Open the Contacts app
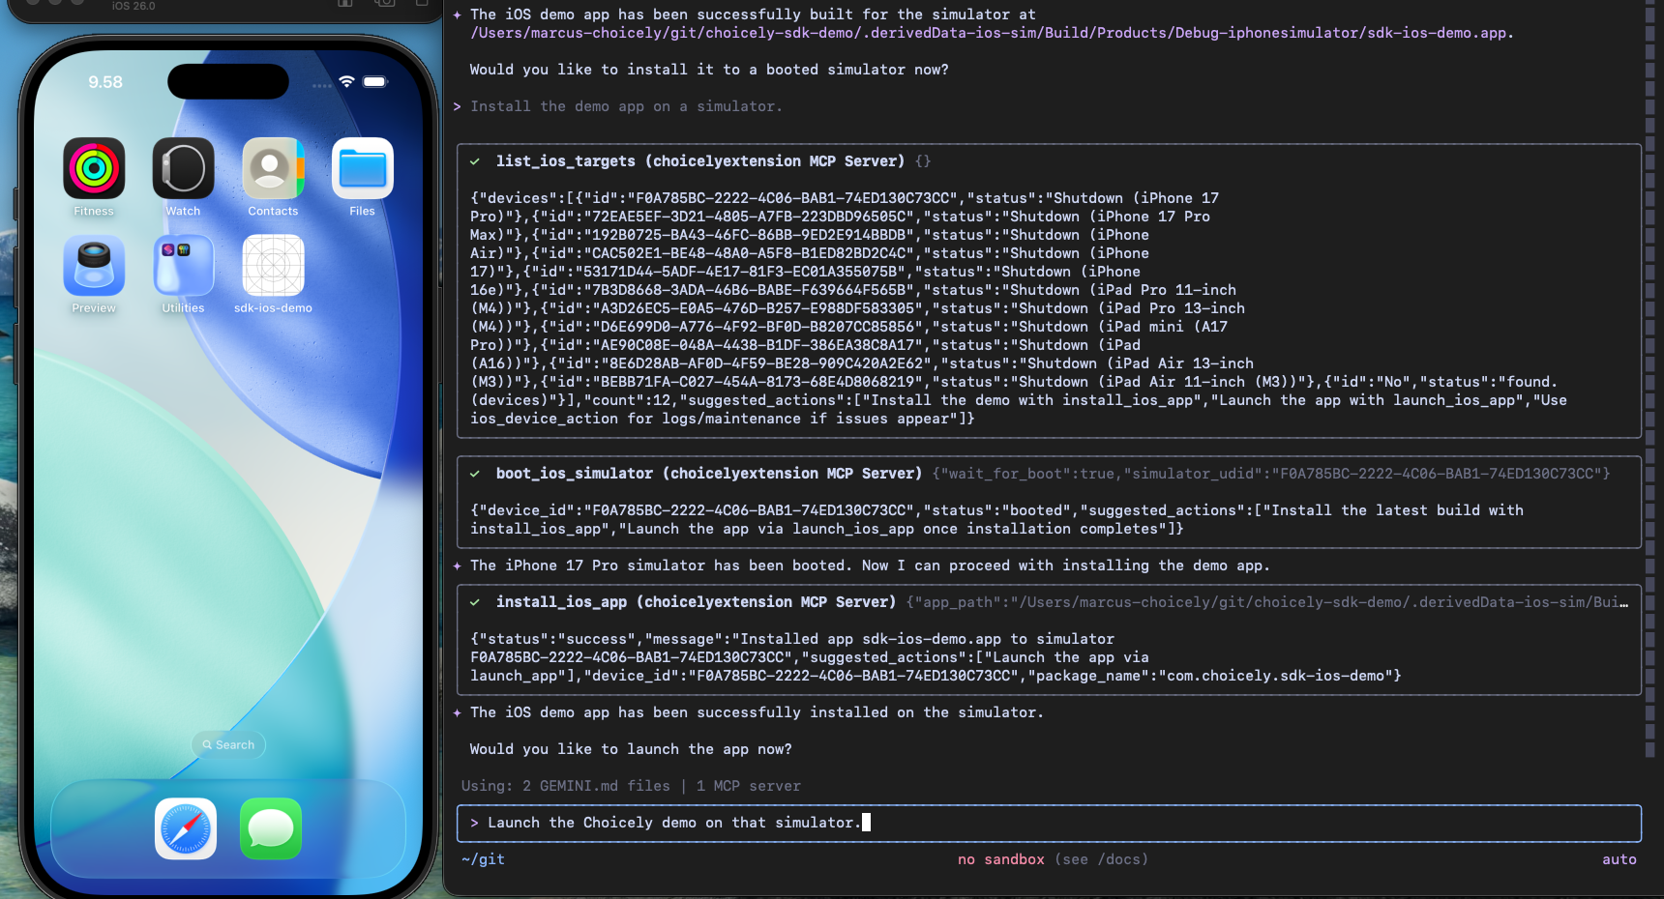1664x899 pixels. pyautogui.click(x=273, y=168)
